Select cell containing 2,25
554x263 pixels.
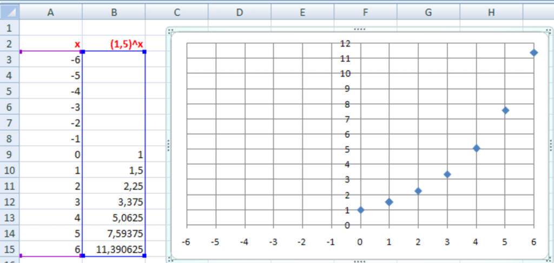(x=114, y=186)
